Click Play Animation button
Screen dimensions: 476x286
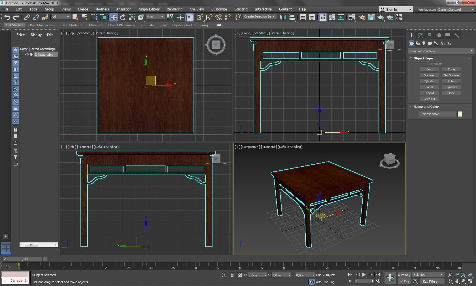click(364, 275)
